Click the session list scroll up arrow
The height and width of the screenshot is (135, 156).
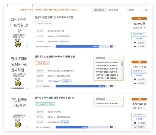[122, 61]
